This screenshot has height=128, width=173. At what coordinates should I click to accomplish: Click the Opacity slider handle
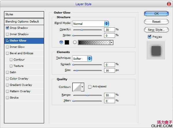(x=82, y=29)
